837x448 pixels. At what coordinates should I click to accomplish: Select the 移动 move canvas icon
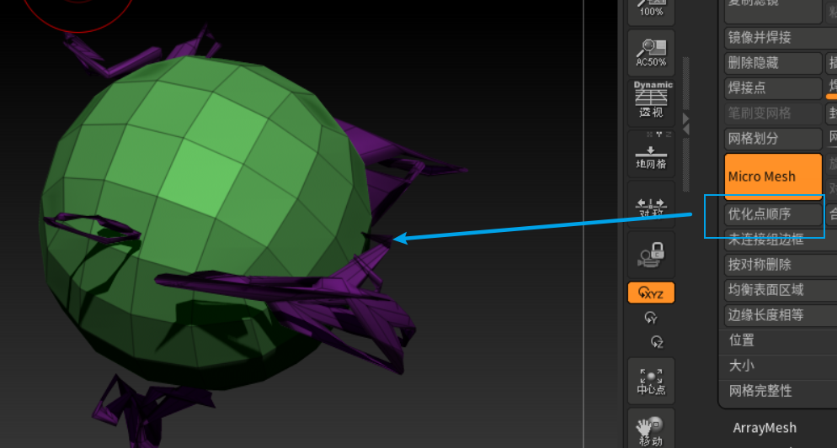(651, 430)
